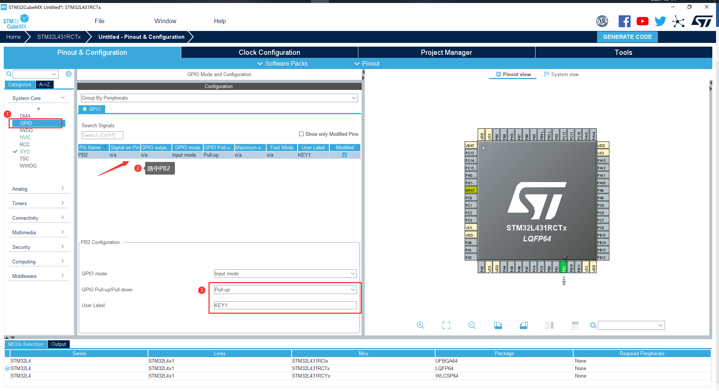Open the Project Manager tab
The width and height of the screenshot is (719, 391).
(x=446, y=52)
